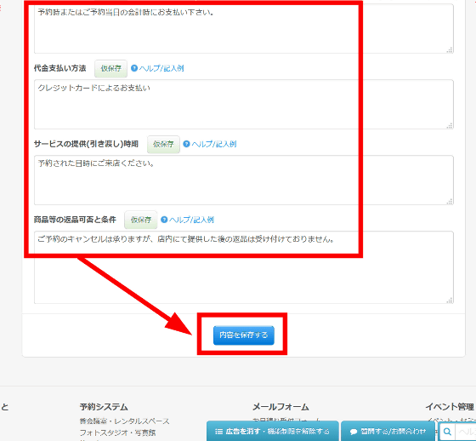Select the 商品等の返品可否と条件 field label
Screen dimensions: 476x441
tap(75, 220)
